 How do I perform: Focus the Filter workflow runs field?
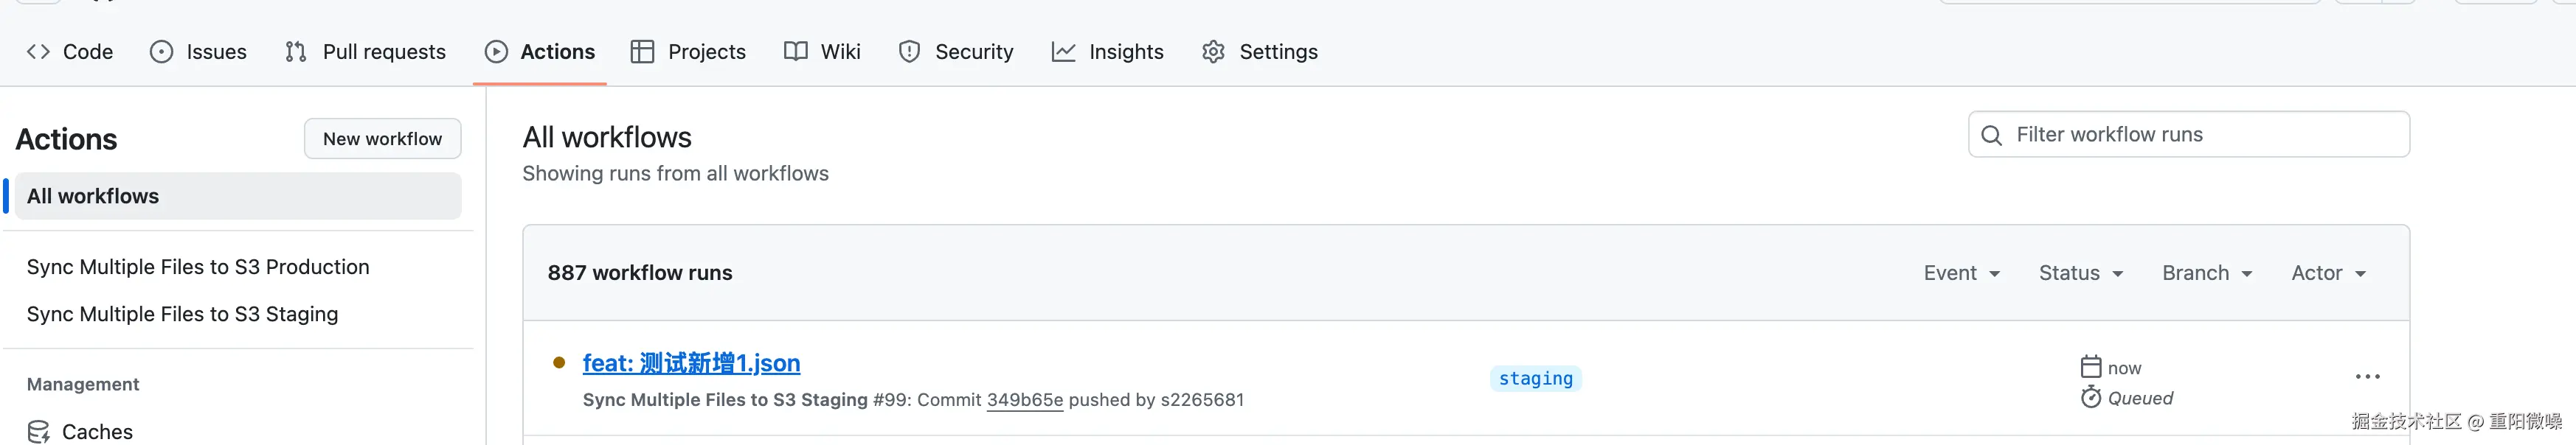click(2200, 135)
